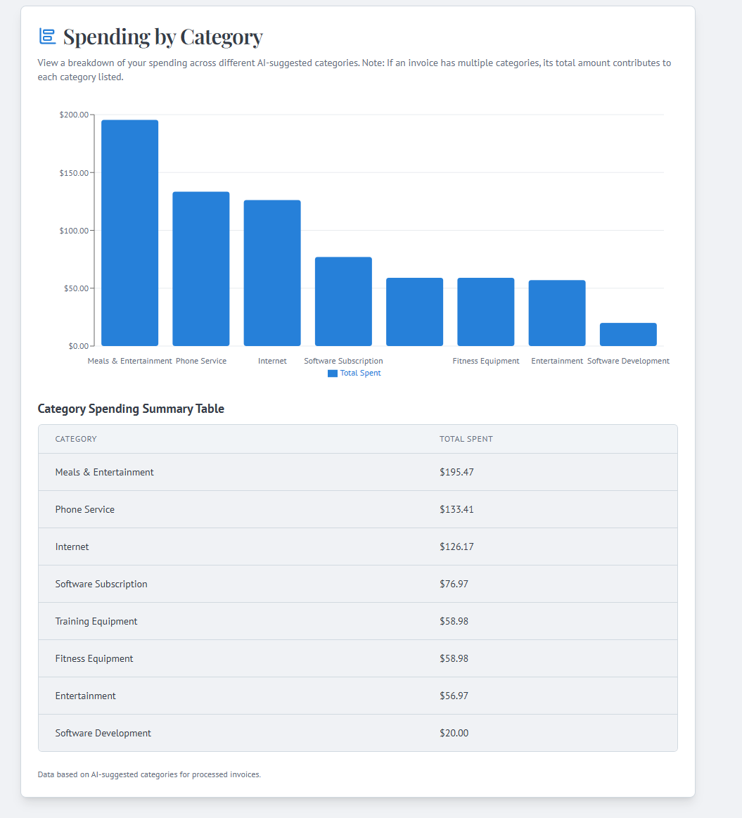Select the Software Development table row
Screen dimensions: 742x818
358,733
